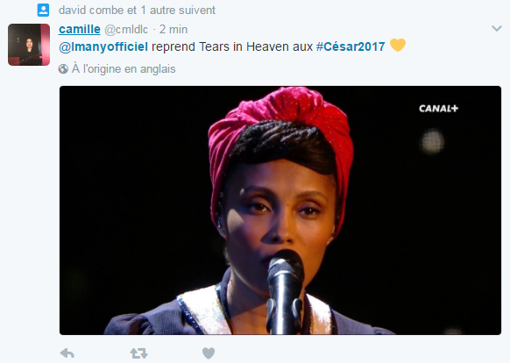Retweet this post with the retweet icon
This screenshot has height=363, width=510.
pos(138,353)
